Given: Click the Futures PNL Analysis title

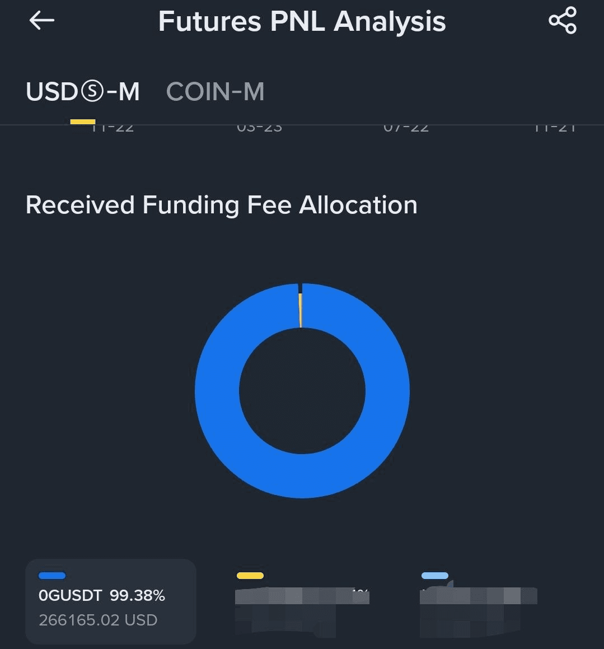Looking at the screenshot, I should tap(302, 22).
